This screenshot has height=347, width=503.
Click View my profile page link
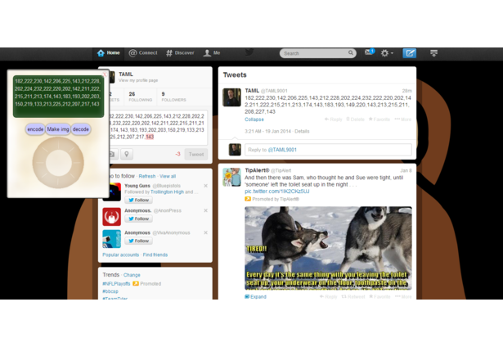click(138, 80)
